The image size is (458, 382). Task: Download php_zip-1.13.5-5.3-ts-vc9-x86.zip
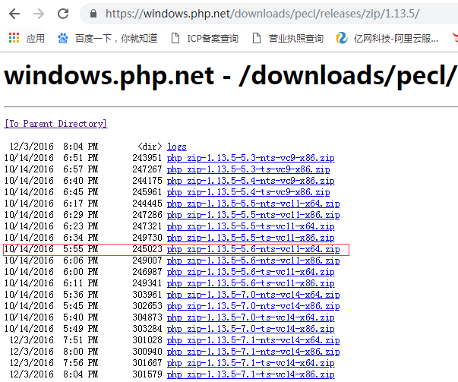pyautogui.click(x=248, y=169)
